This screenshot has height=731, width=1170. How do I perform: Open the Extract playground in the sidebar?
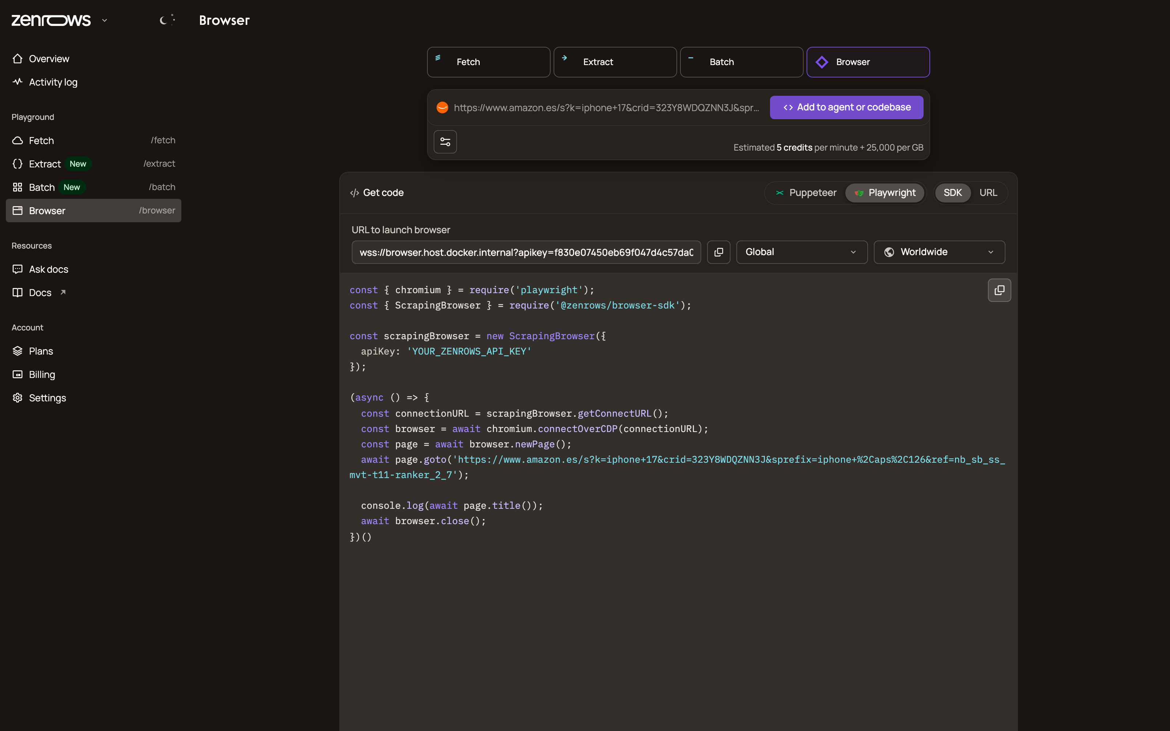pyautogui.click(x=93, y=164)
